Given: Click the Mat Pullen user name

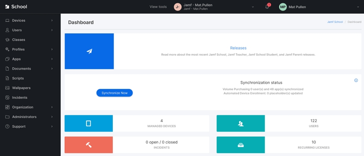Looking at the screenshot, I should point(297,7).
